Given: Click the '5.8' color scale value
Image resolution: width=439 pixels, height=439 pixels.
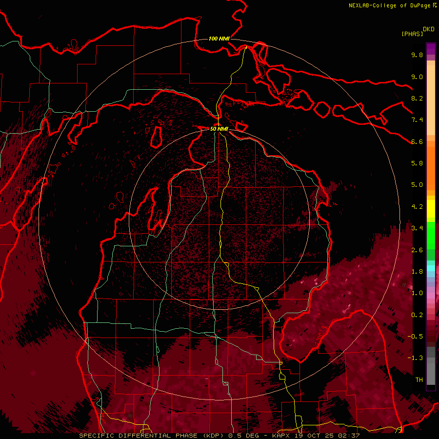Looking at the screenshot, I should (417, 163).
